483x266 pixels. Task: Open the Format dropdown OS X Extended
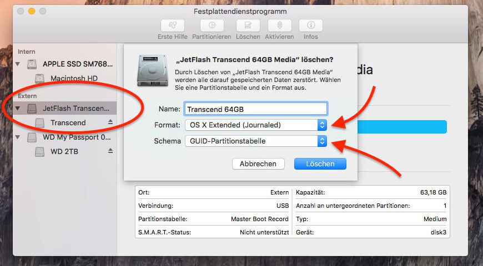[x=256, y=125]
